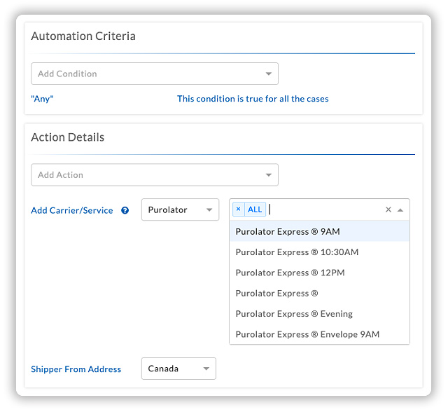The image size is (448, 412).
Task: Click the Action Details heading
Action: click(68, 137)
